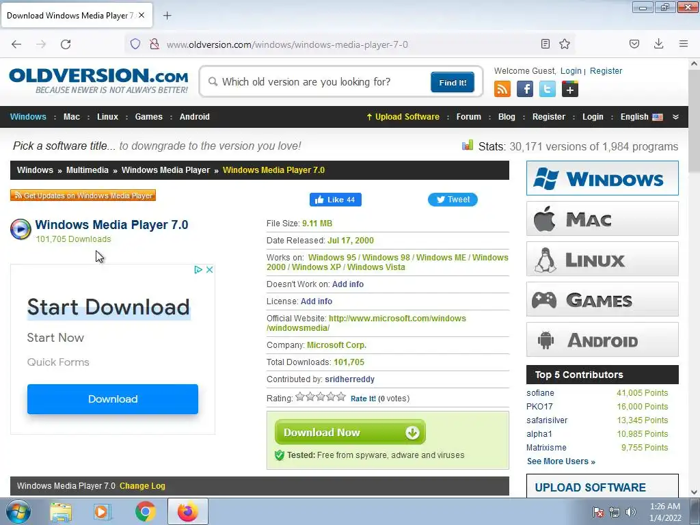The width and height of the screenshot is (700, 525).
Task: Click the Linux penguin platform banner
Action: 602,259
